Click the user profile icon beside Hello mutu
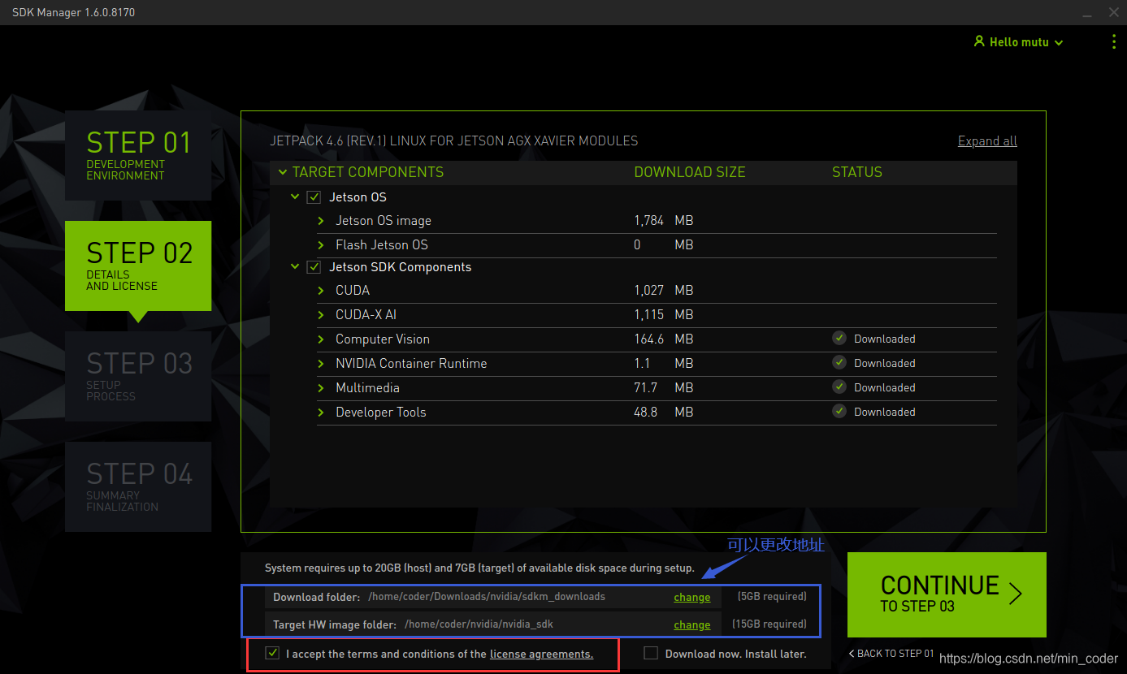Image resolution: width=1127 pixels, height=674 pixels. coord(979,41)
